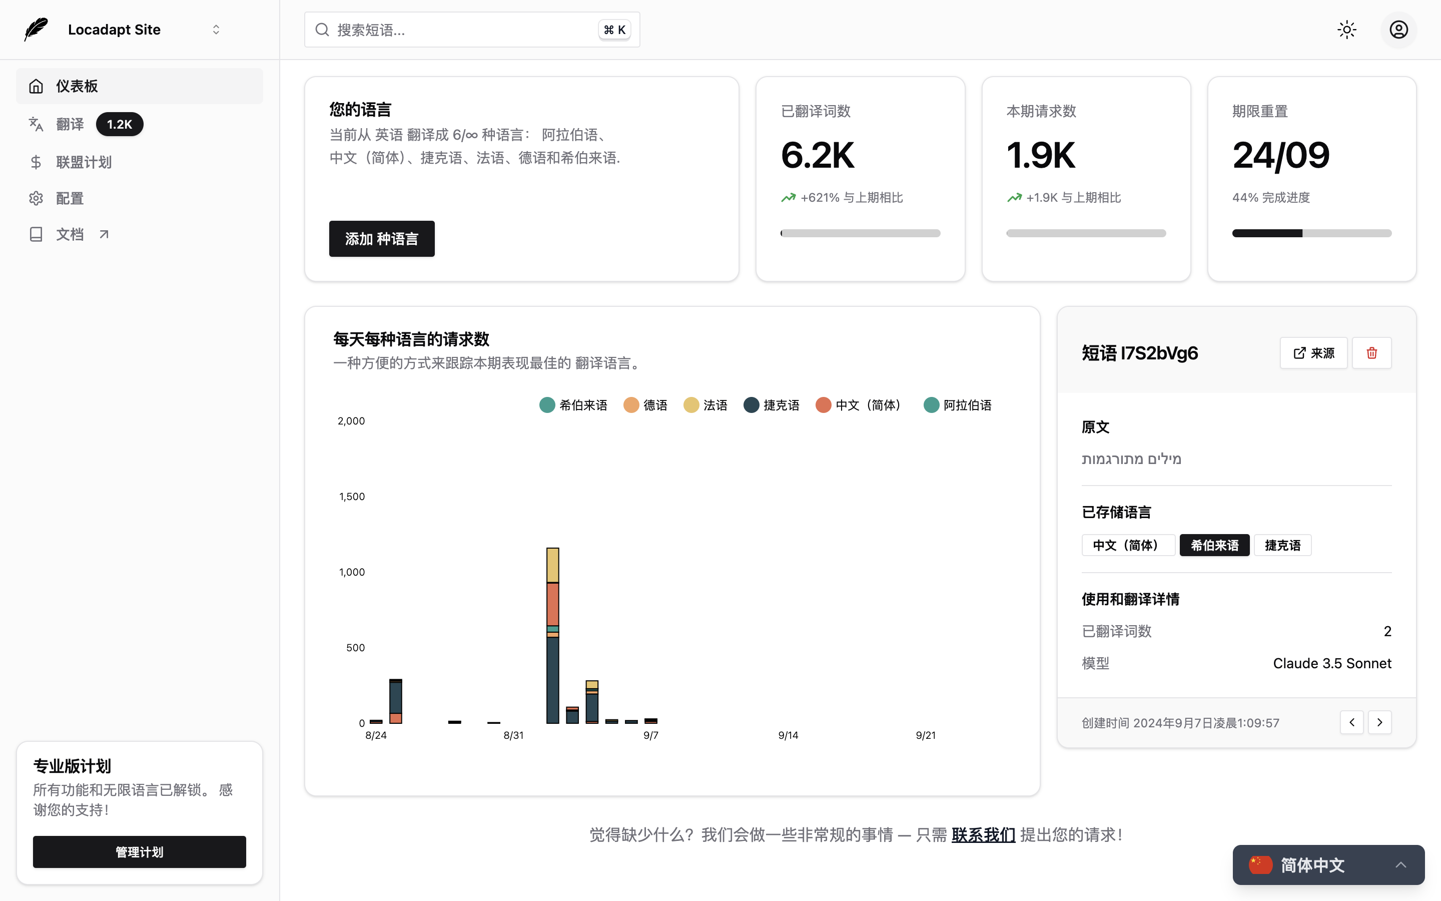Select the 中文（简体）stored language chip

[x=1127, y=545]
